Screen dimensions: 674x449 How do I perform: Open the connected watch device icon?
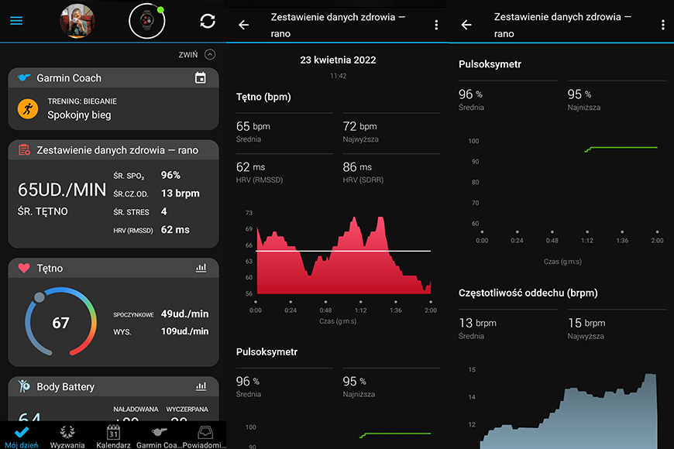(147, 21)
